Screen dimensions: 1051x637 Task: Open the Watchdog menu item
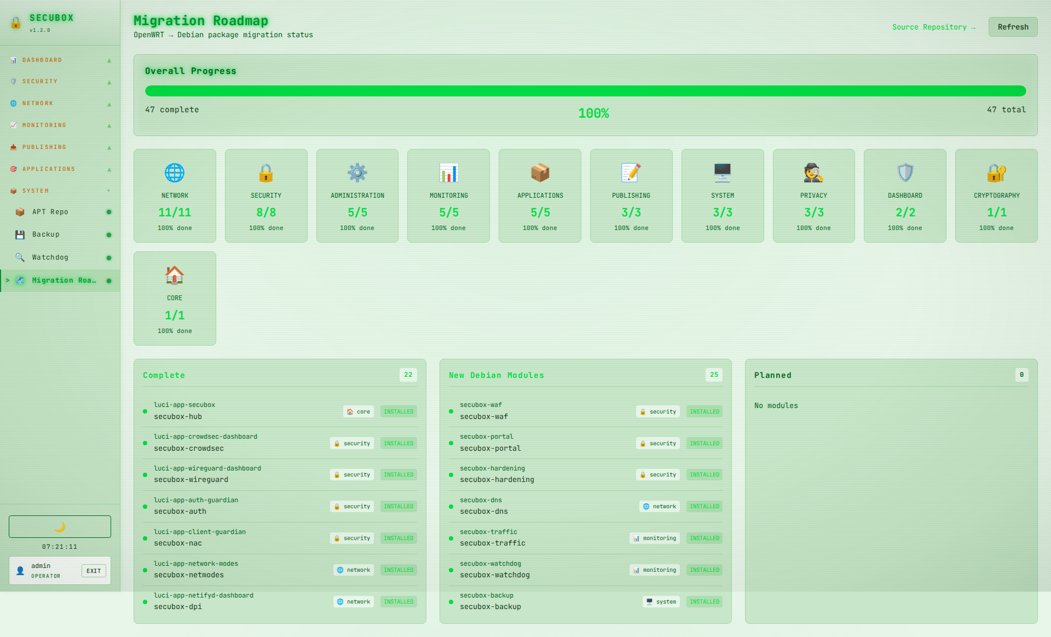(x=50, y=257)
